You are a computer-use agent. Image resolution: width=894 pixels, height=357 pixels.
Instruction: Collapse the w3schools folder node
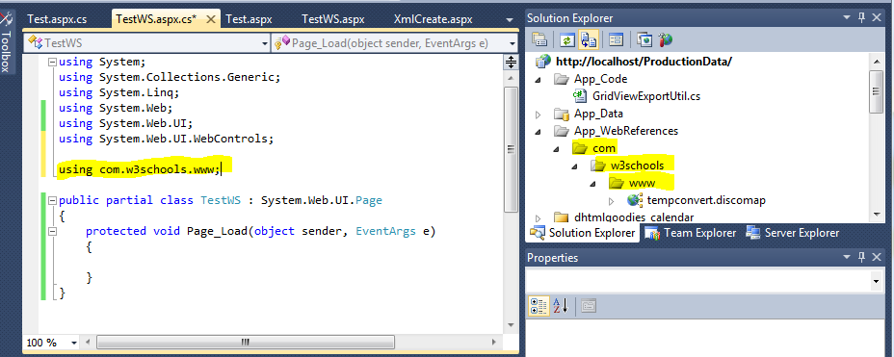(x=575, y=166)
